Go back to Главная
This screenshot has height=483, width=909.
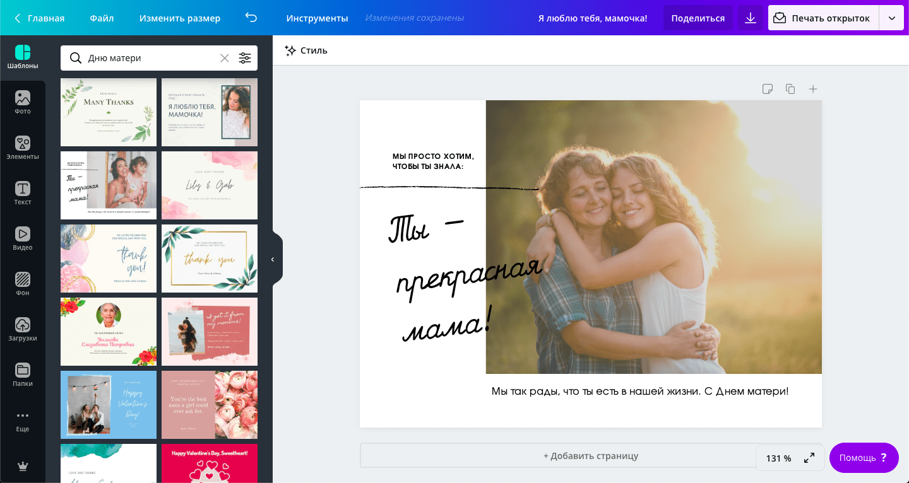(39, 18)
